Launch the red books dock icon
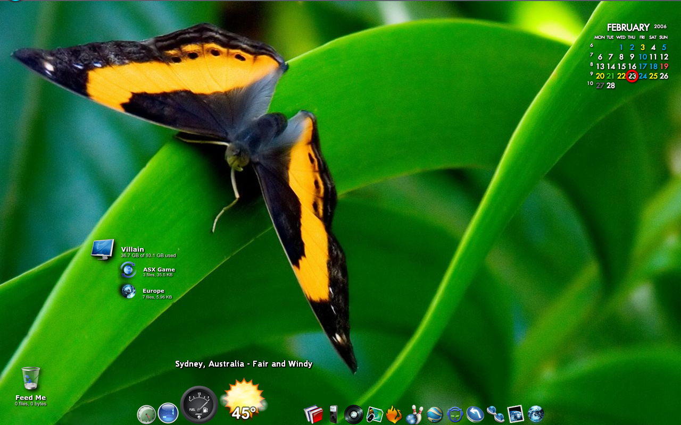The width and height of the screenshot is (681, 425). click(313, 414)
